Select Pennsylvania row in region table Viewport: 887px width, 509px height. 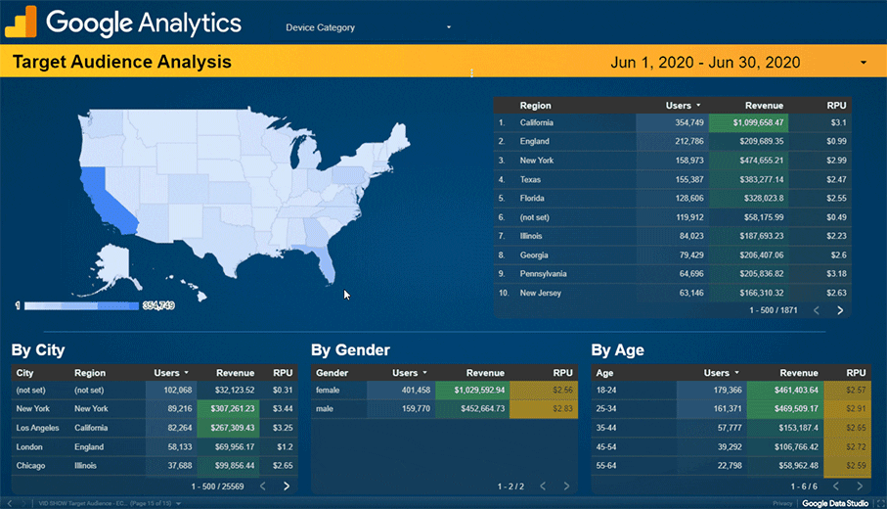pyautogui.click(x=673, y=274)
